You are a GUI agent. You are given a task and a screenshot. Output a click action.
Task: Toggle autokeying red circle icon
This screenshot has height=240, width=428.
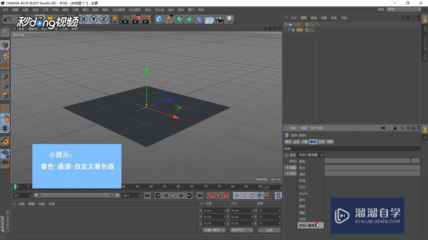pyautogui.click(x=218, y=196)
